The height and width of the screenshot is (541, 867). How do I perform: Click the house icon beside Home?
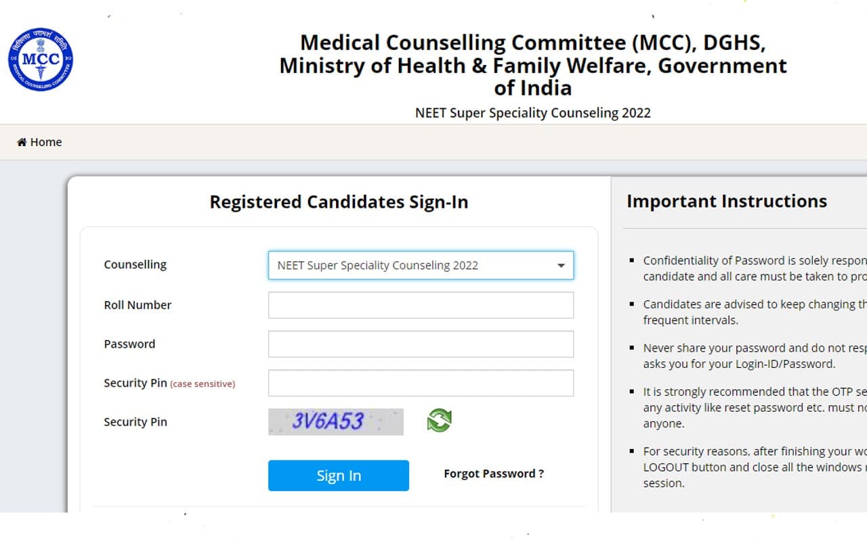click(x=21, y=142)
